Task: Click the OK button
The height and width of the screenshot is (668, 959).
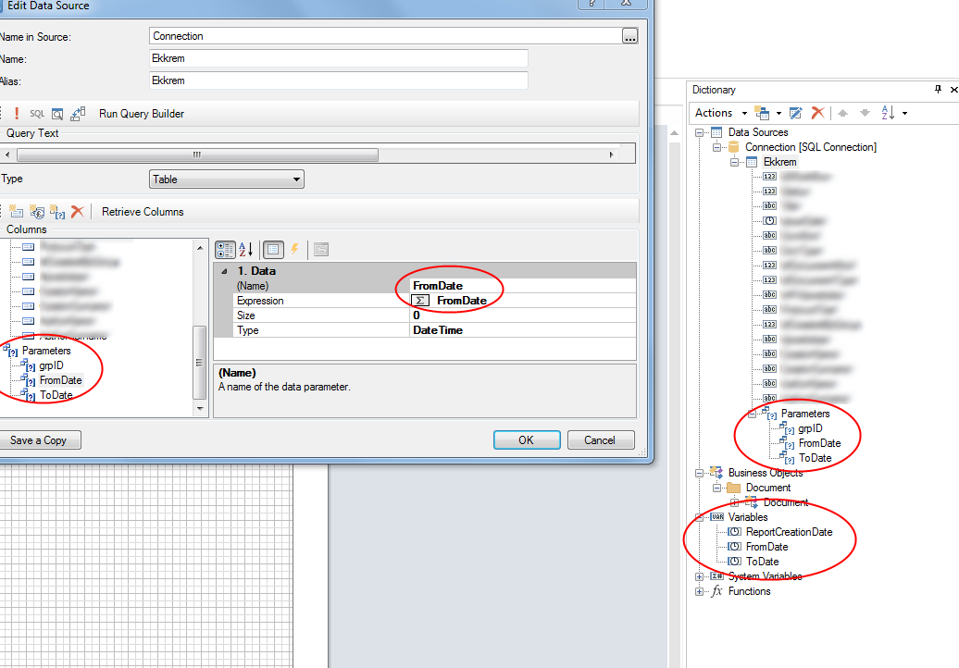Action: click(527, 440)
